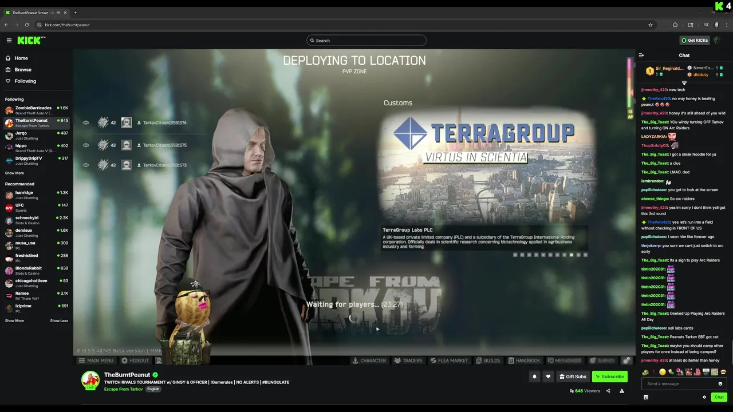The height and width of the screenshot is (412, 733).
Task: Open the emoji picker in message box
Action: click(720, 383)
